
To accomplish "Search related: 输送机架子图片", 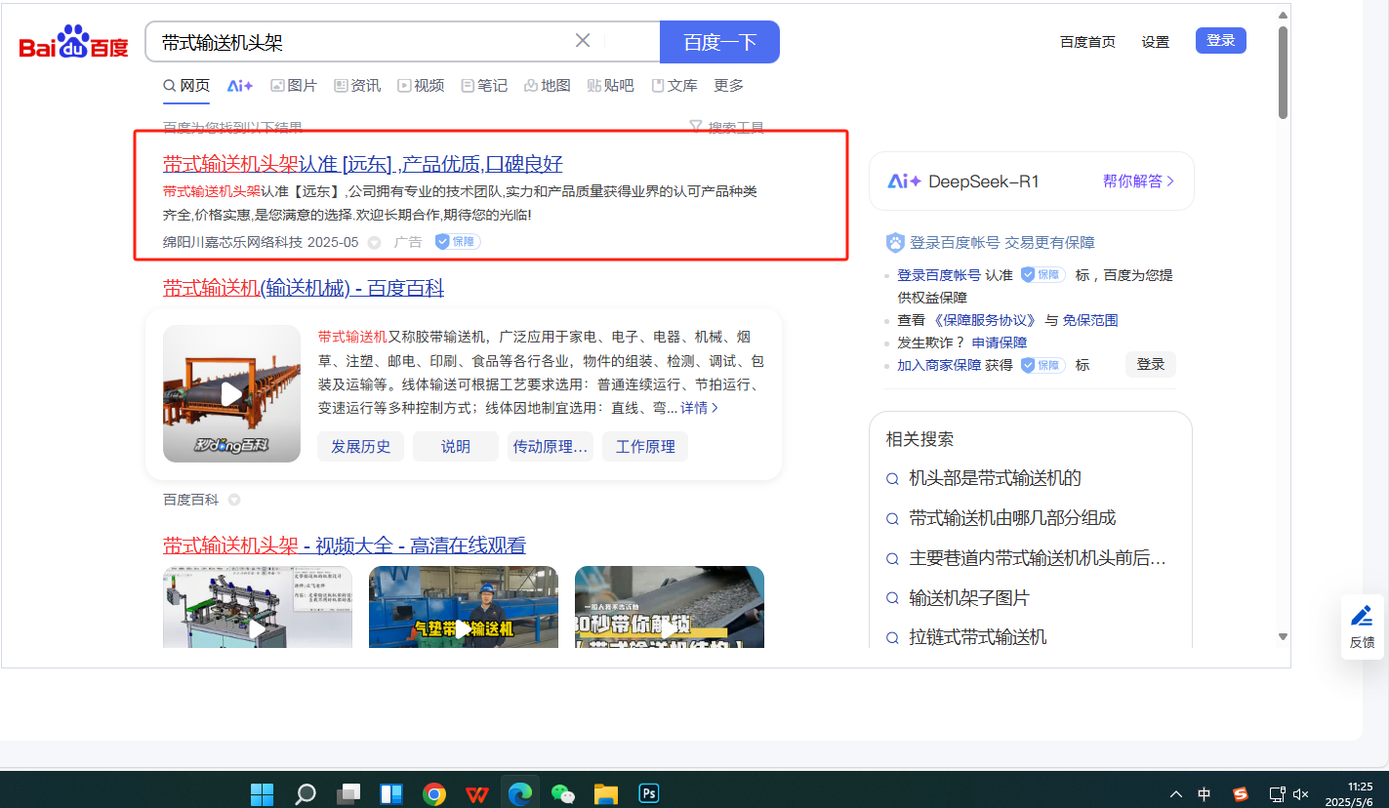I will [x=969, y=598].
